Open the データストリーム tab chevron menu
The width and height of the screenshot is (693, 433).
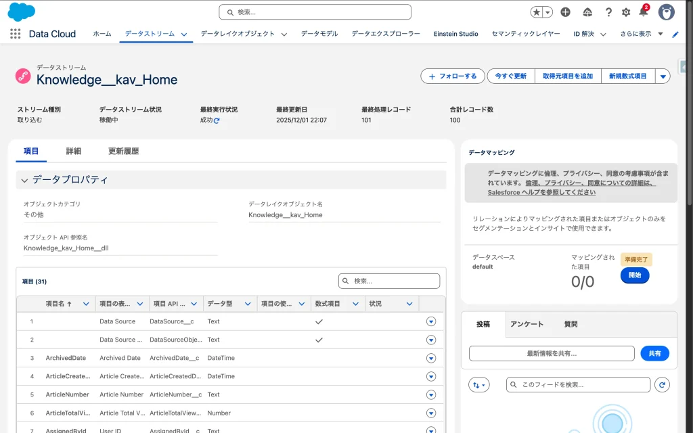(x=184, y=35)
